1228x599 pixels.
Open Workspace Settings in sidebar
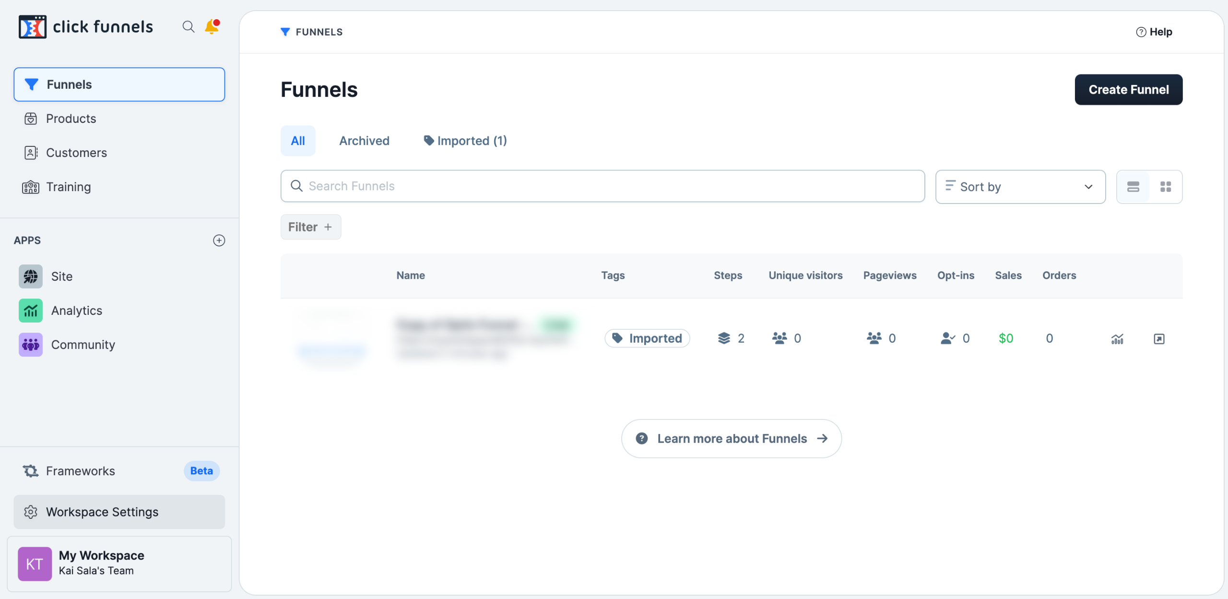point(119,512)
